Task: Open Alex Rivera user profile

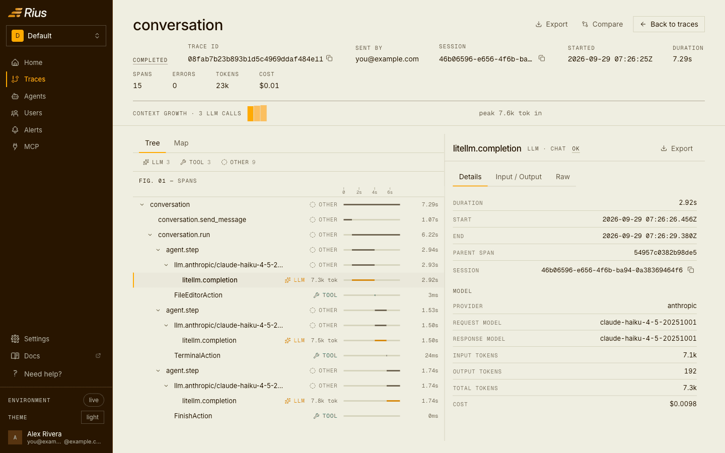Action: point(56,437)
